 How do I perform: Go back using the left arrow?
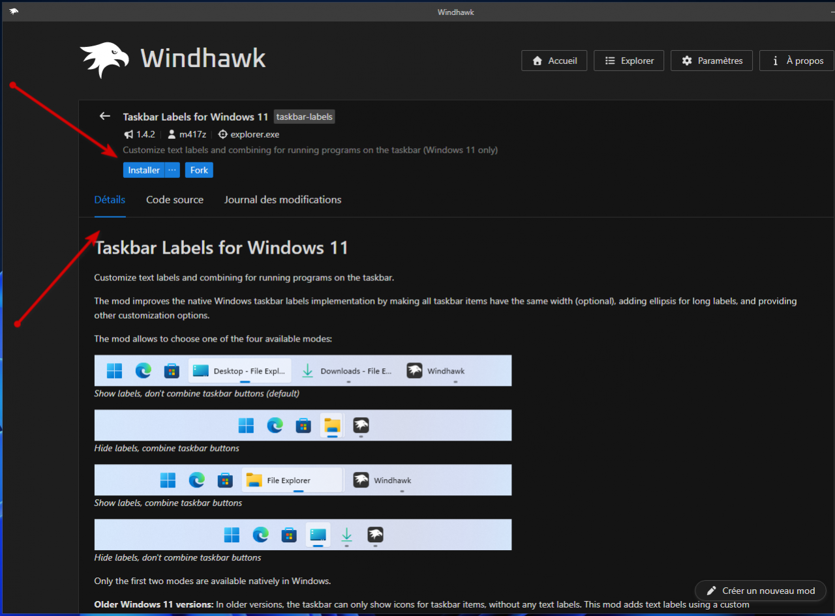[104, 116]
